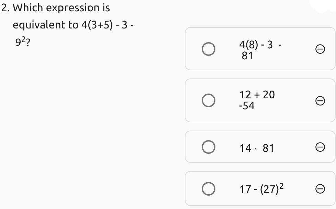Click the answer text 12 + 20 - 54
This screenshot has width=336, height=209.
coord(257,100)
